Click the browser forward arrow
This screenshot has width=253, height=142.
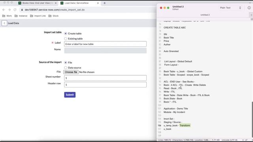click(9, 10)
